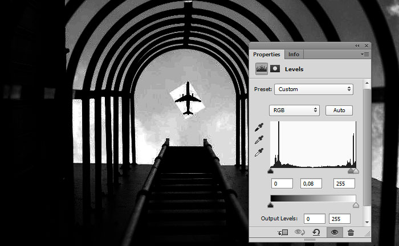Click the output levels black slider

(x=271, y=205)
